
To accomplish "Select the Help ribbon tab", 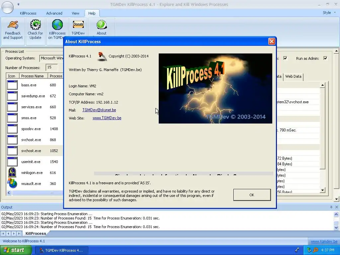I will coord(92,13).
